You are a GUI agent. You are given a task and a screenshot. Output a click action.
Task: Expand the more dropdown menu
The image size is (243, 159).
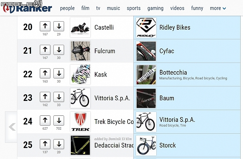coord(218,8)
